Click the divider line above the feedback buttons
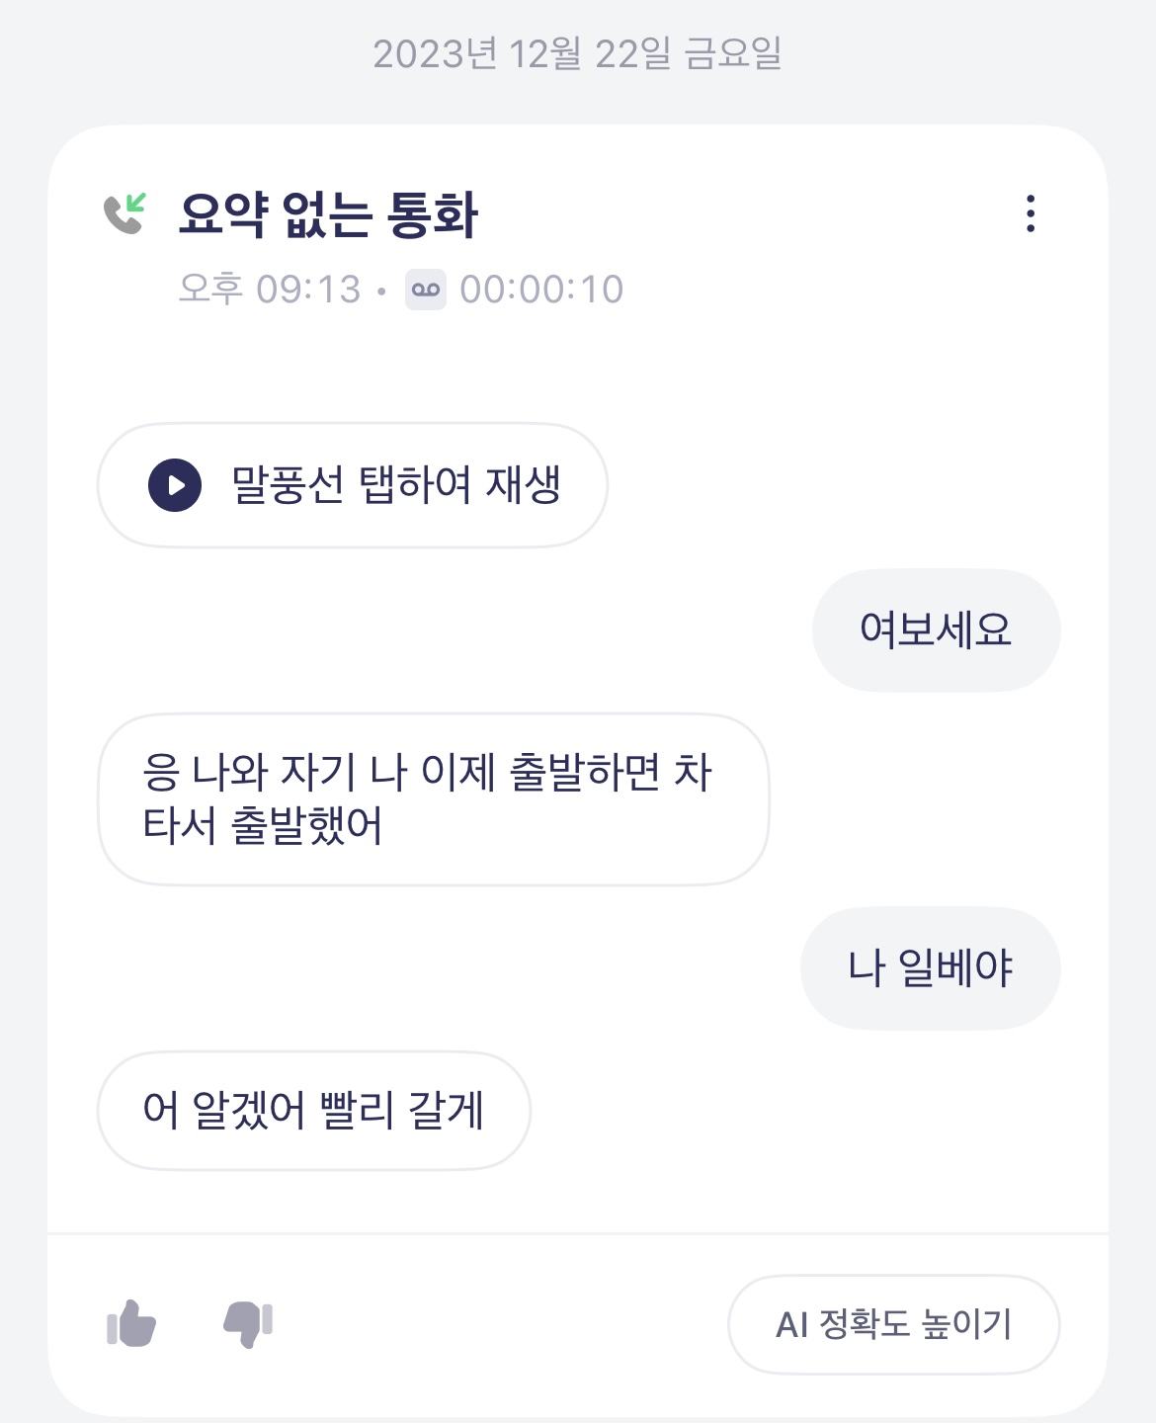The image size is (1156, 1423). pyautogui.click(x=577, y=1233)
